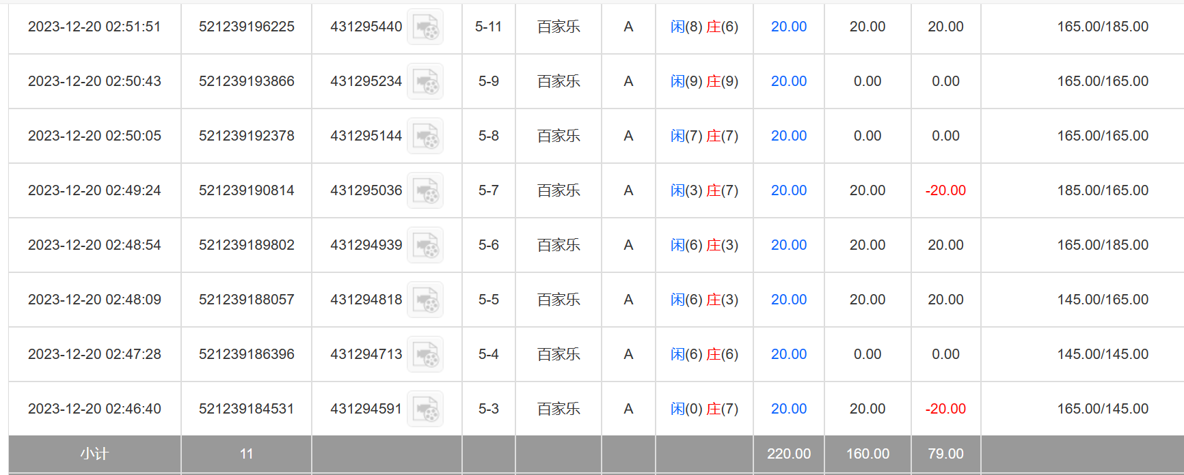This screenshot has width=1184, height=475.
Task: Open video replay for round 431295440
Action: click(x=425, y=27)
